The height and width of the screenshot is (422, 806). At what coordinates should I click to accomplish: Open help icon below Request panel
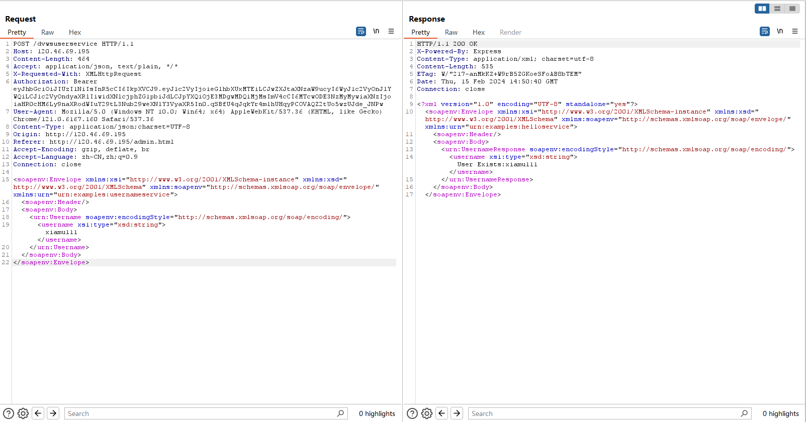[9, 413]
